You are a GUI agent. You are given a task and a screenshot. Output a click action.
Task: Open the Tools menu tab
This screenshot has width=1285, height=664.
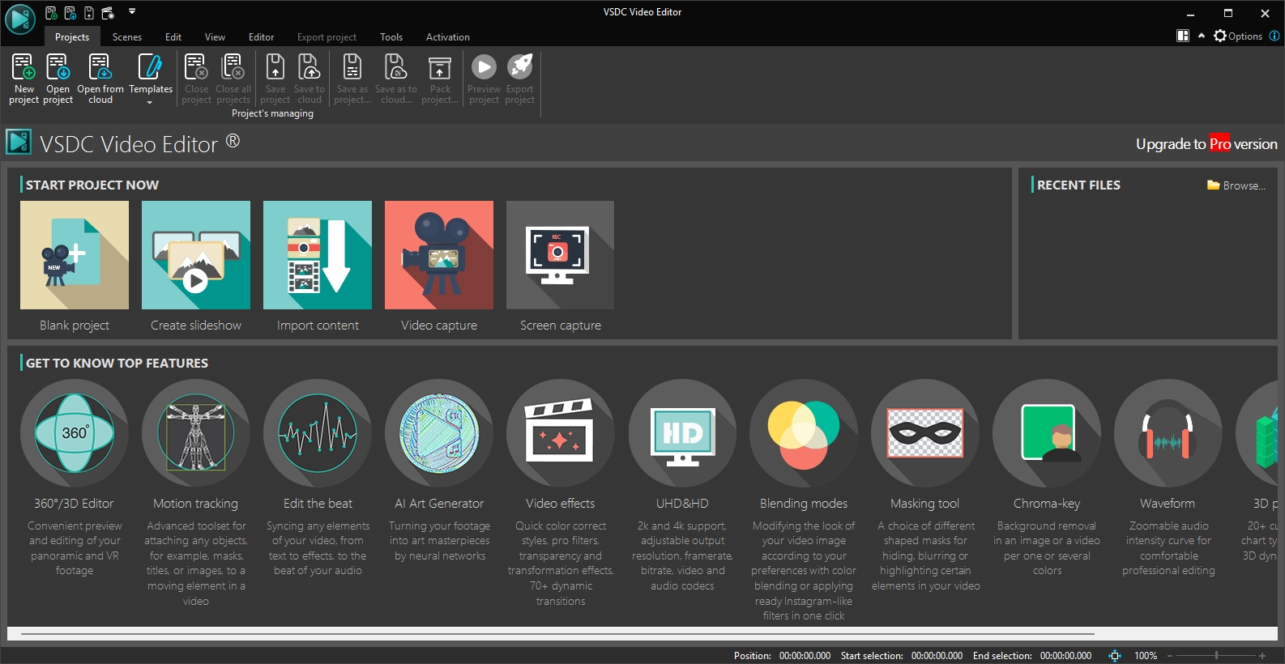point(391,37)
